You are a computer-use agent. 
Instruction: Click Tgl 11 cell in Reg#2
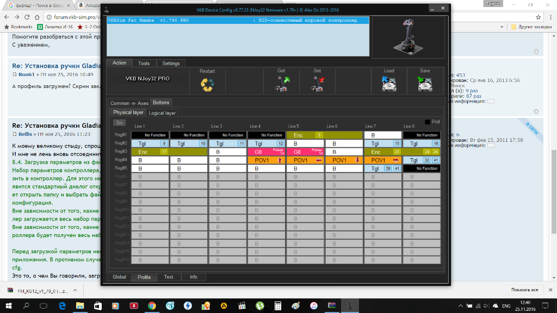pos(227,143)
